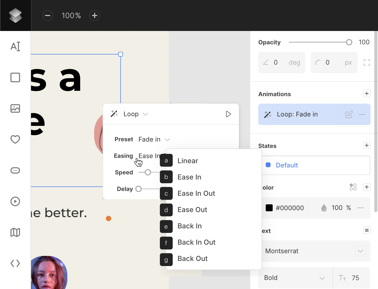
Task: Add a new color fill
Action: (x=367, y=187)
